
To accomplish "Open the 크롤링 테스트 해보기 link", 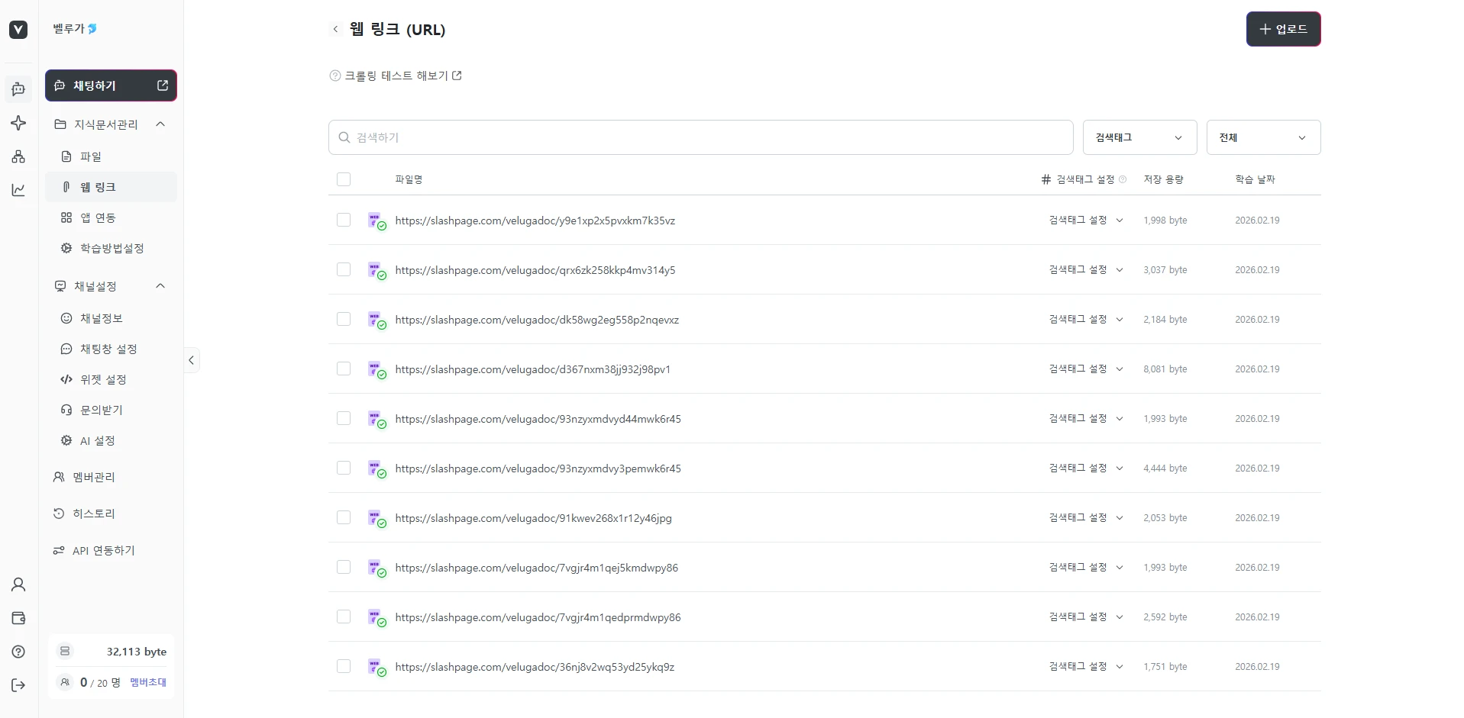I will pos(396,76).
